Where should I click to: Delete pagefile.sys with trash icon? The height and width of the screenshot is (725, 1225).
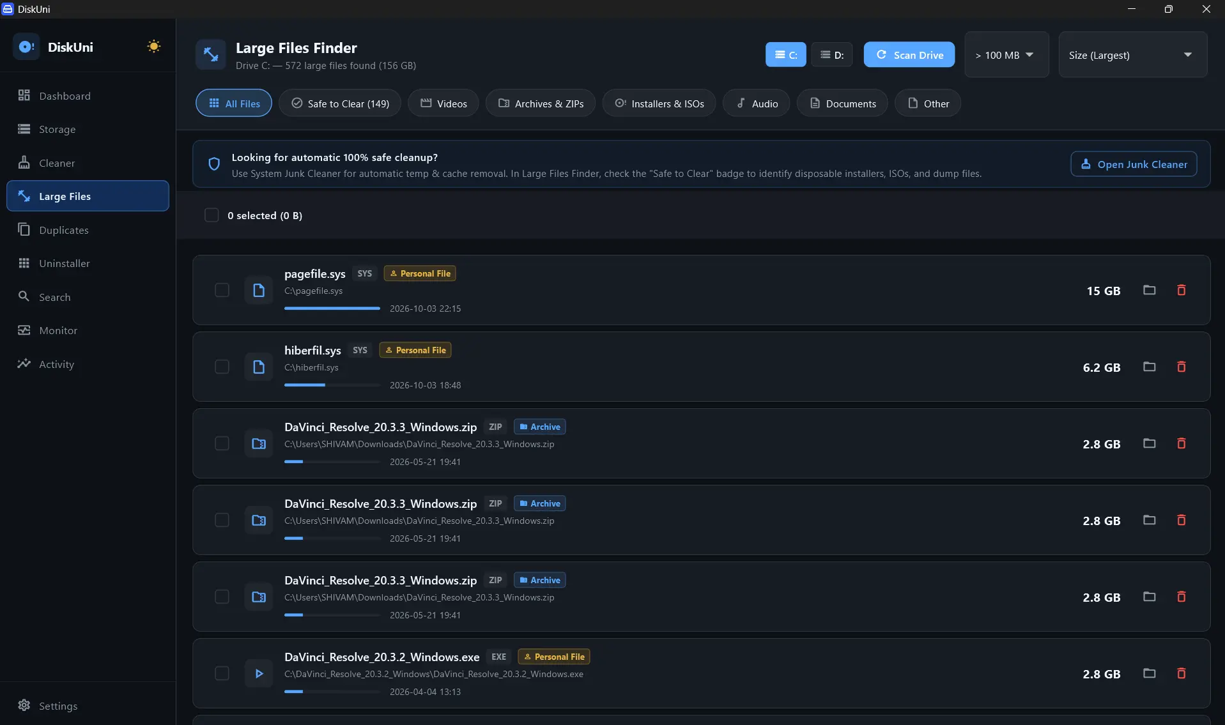1181,290
